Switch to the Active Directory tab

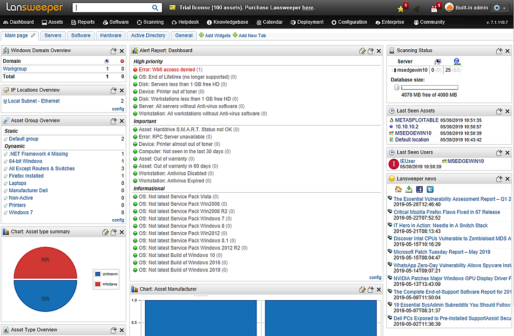point(148,35)
